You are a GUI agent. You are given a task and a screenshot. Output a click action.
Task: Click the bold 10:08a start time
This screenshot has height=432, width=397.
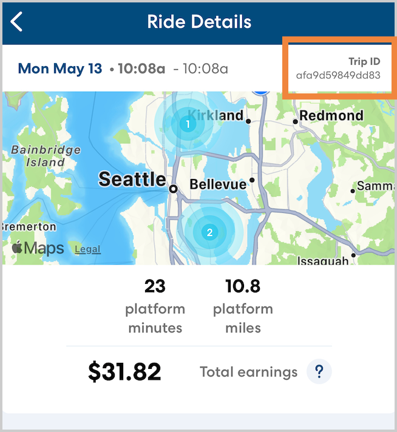141,69
